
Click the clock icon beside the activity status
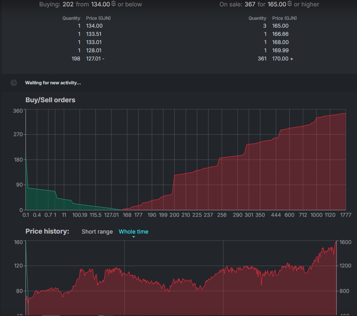pos(14,83)
